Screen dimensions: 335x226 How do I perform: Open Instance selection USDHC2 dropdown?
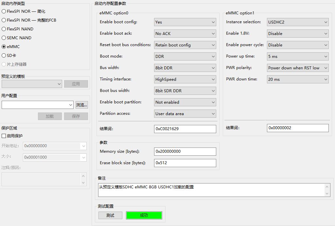pyautogui.click(x=298, y=22)
